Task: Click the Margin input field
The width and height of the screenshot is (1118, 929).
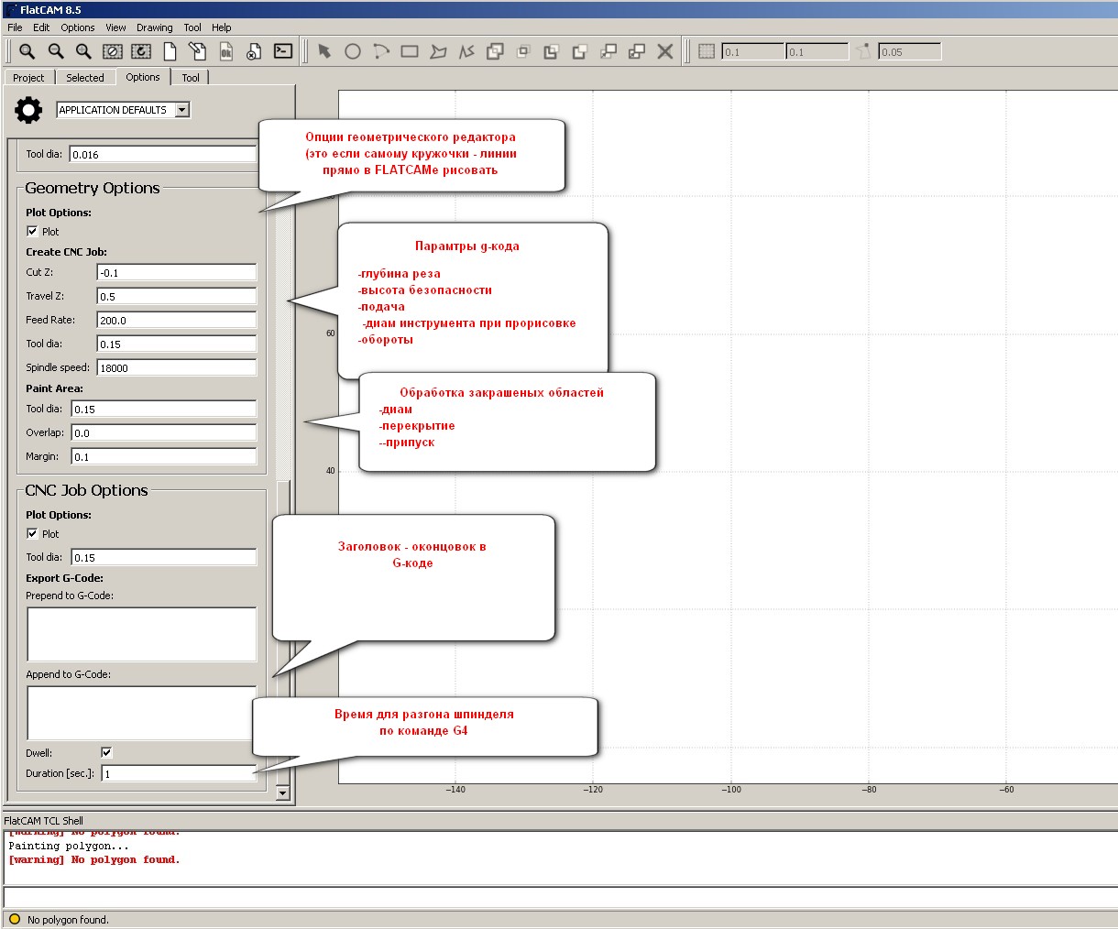Action: (164, 456)
